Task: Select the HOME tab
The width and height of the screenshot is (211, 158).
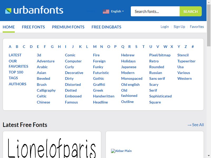Action: click(x=9, y=27)
